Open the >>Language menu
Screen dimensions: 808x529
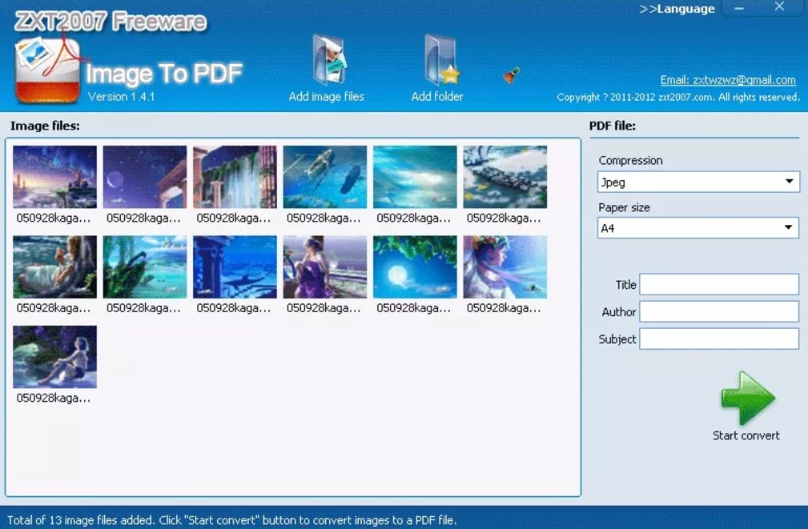point(677,9)
